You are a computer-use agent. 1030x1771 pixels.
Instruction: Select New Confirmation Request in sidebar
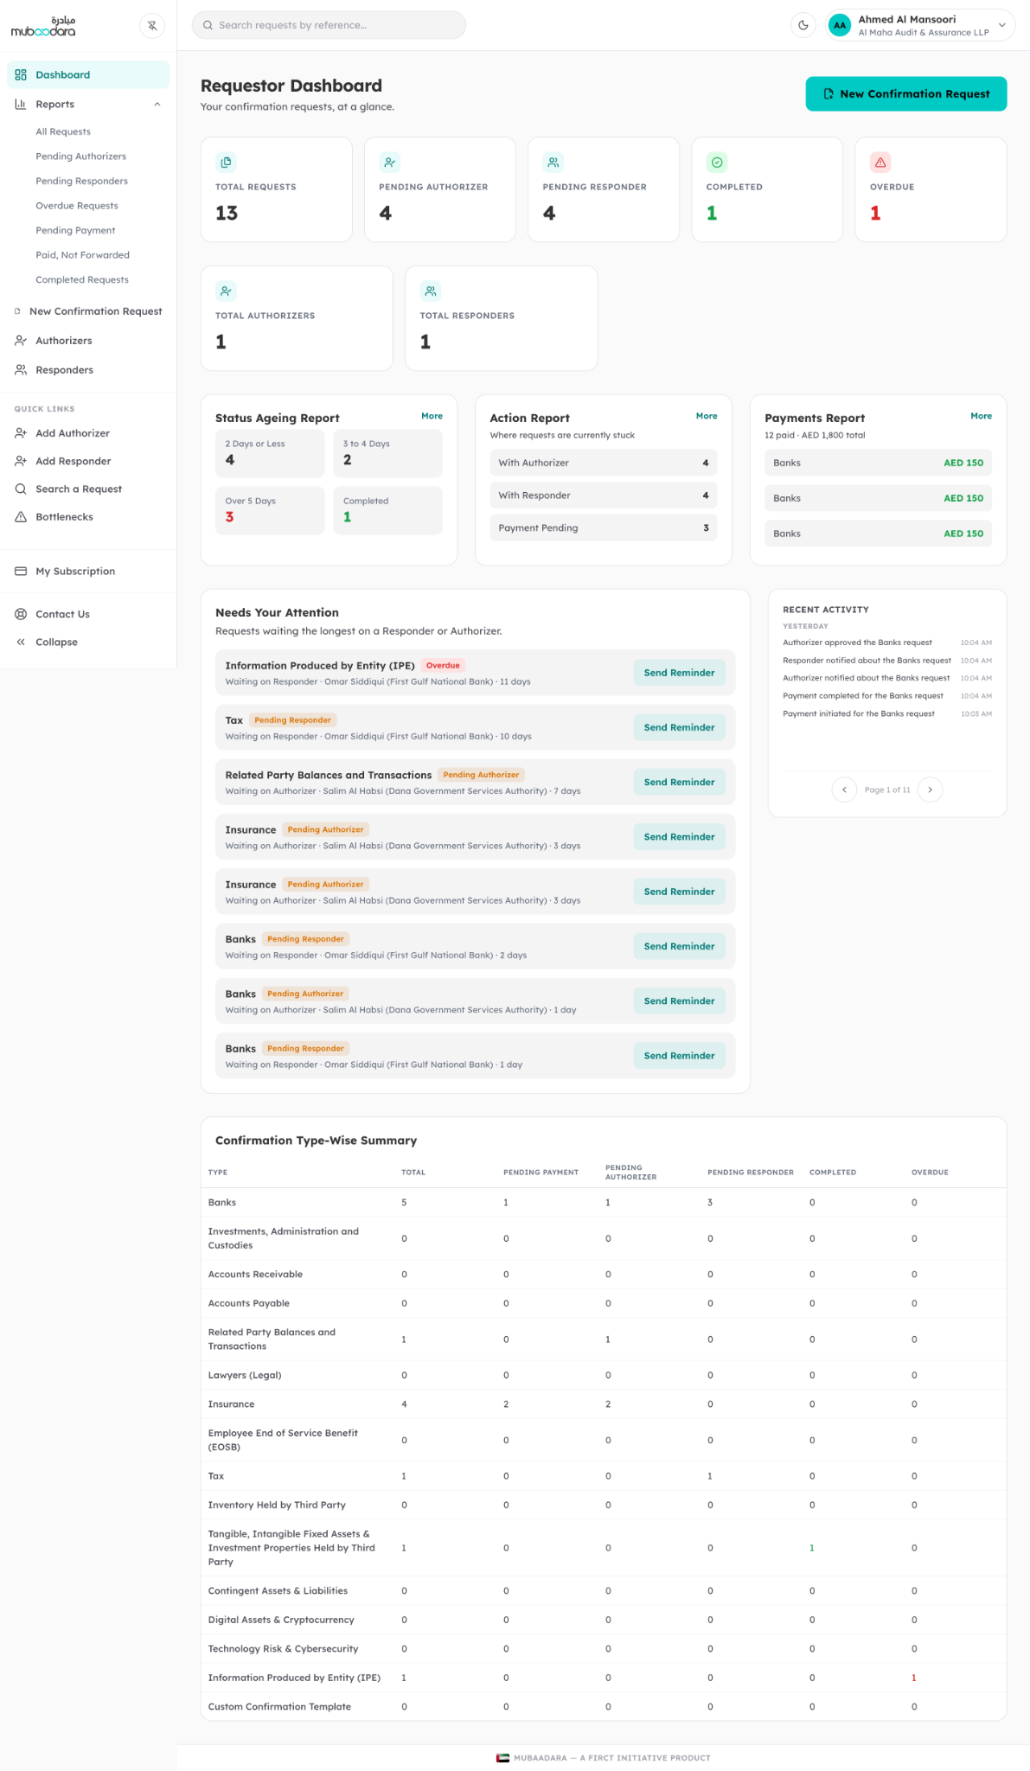click(88, 311)
